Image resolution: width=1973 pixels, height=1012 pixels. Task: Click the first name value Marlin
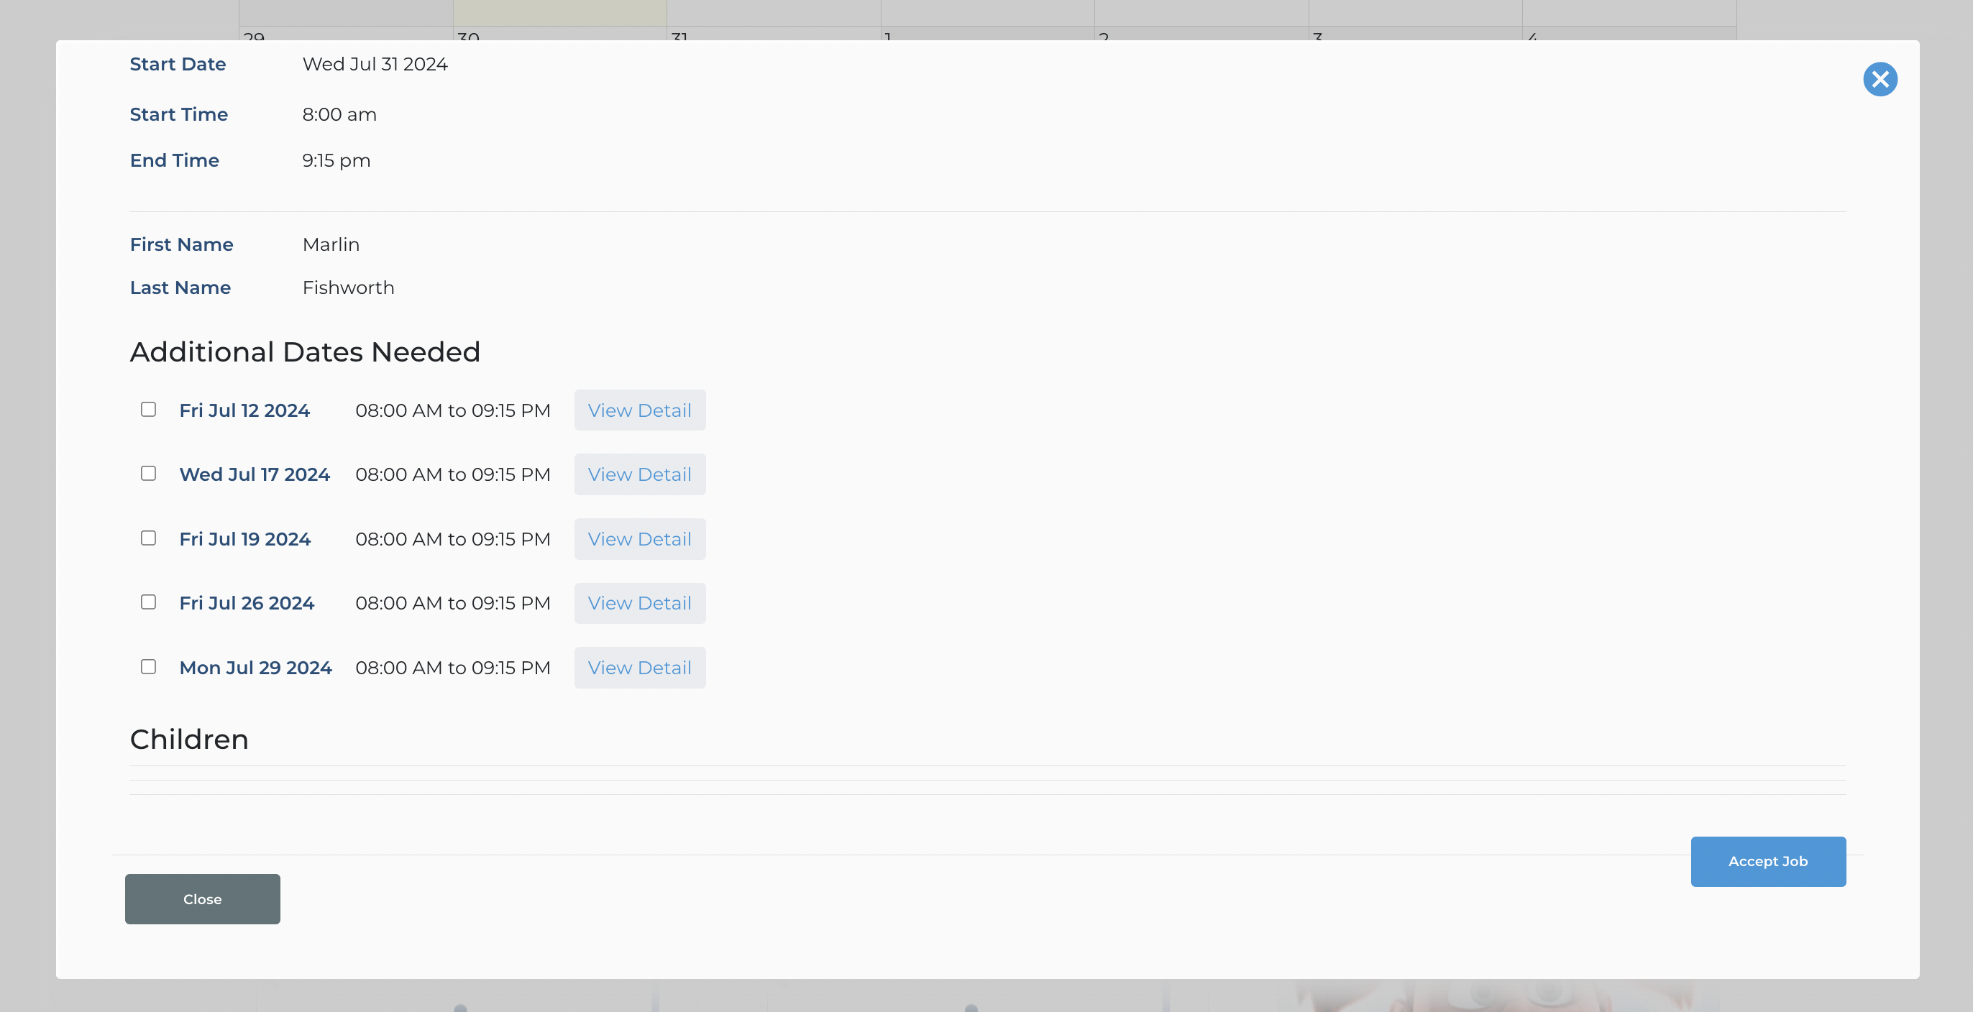(331, 244)
